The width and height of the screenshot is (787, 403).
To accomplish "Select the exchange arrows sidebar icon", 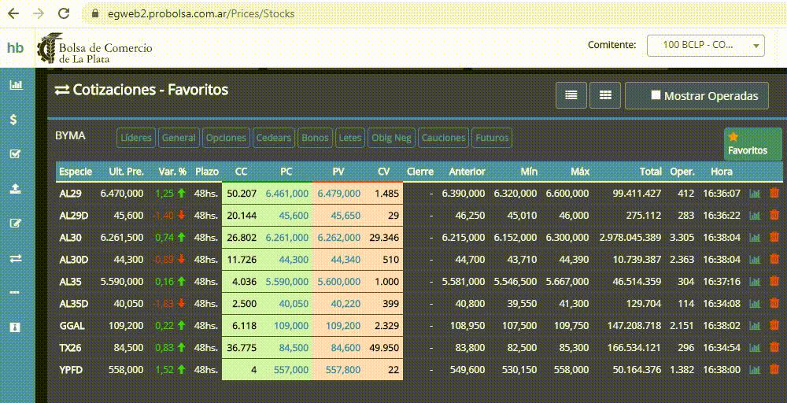I will 15,258.
